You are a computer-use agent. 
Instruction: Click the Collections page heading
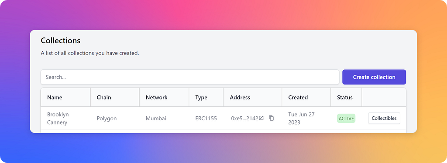tap(60, 41)
